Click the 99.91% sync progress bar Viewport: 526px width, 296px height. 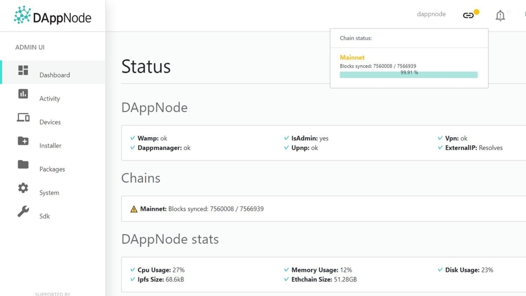point(408,74)
